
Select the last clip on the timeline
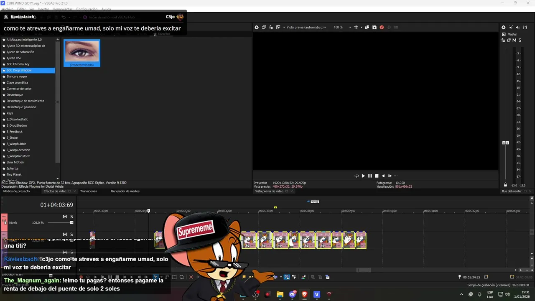coord(361,240)
